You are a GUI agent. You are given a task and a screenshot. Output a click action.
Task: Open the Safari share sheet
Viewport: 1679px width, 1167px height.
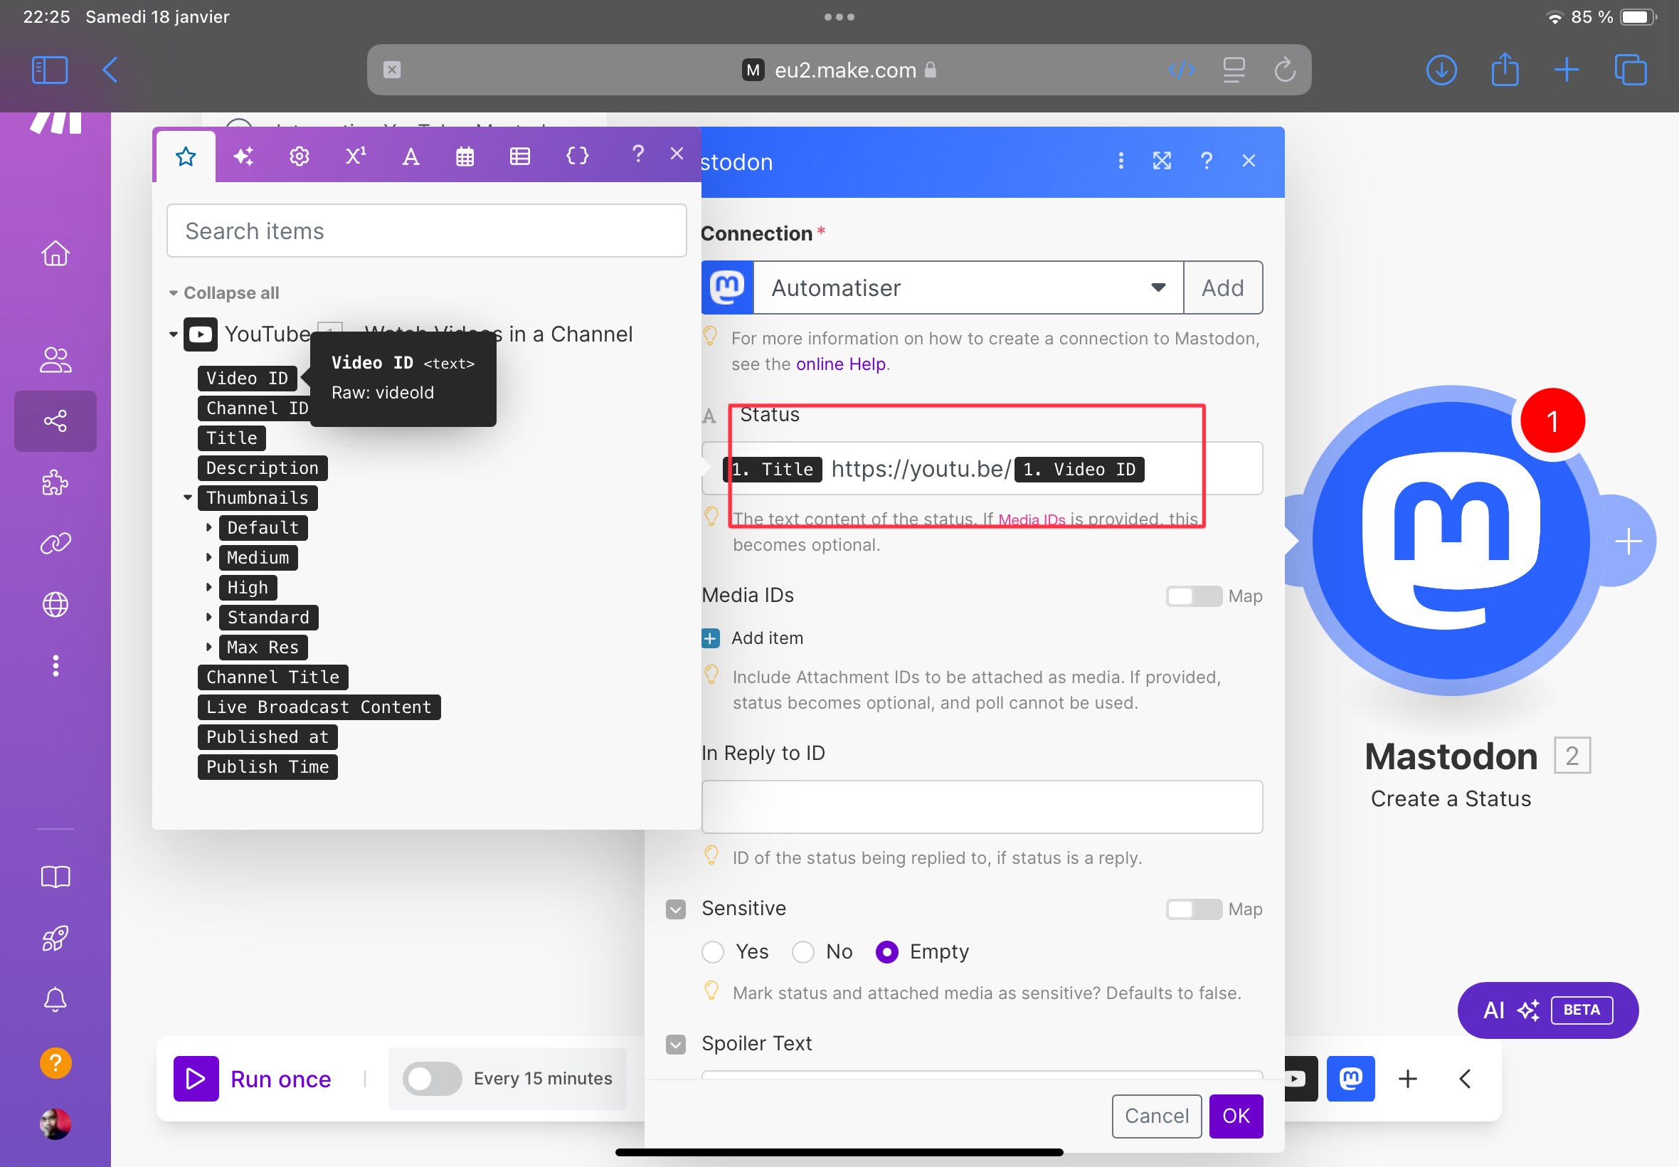1504,70
